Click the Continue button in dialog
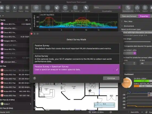This screenshot has height=114, width=152. [x=111, y=78]
